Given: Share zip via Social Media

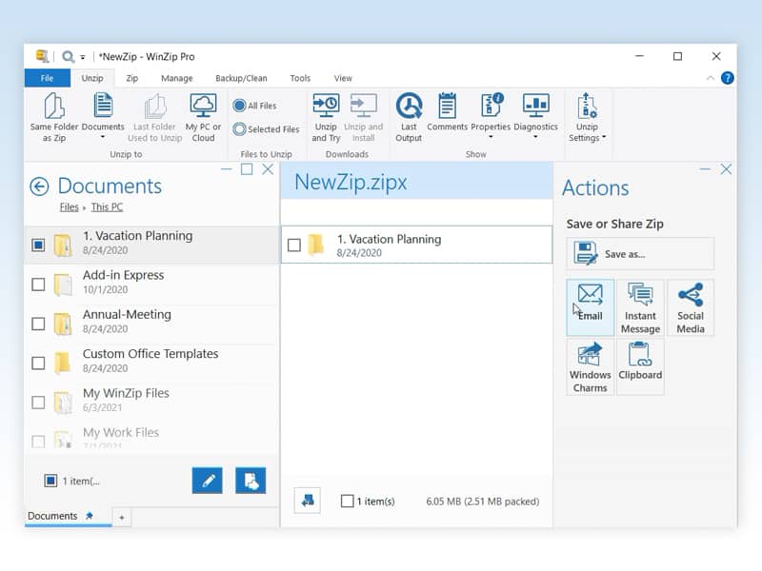Looking at the screenshot, I should [x=690, y=305].
